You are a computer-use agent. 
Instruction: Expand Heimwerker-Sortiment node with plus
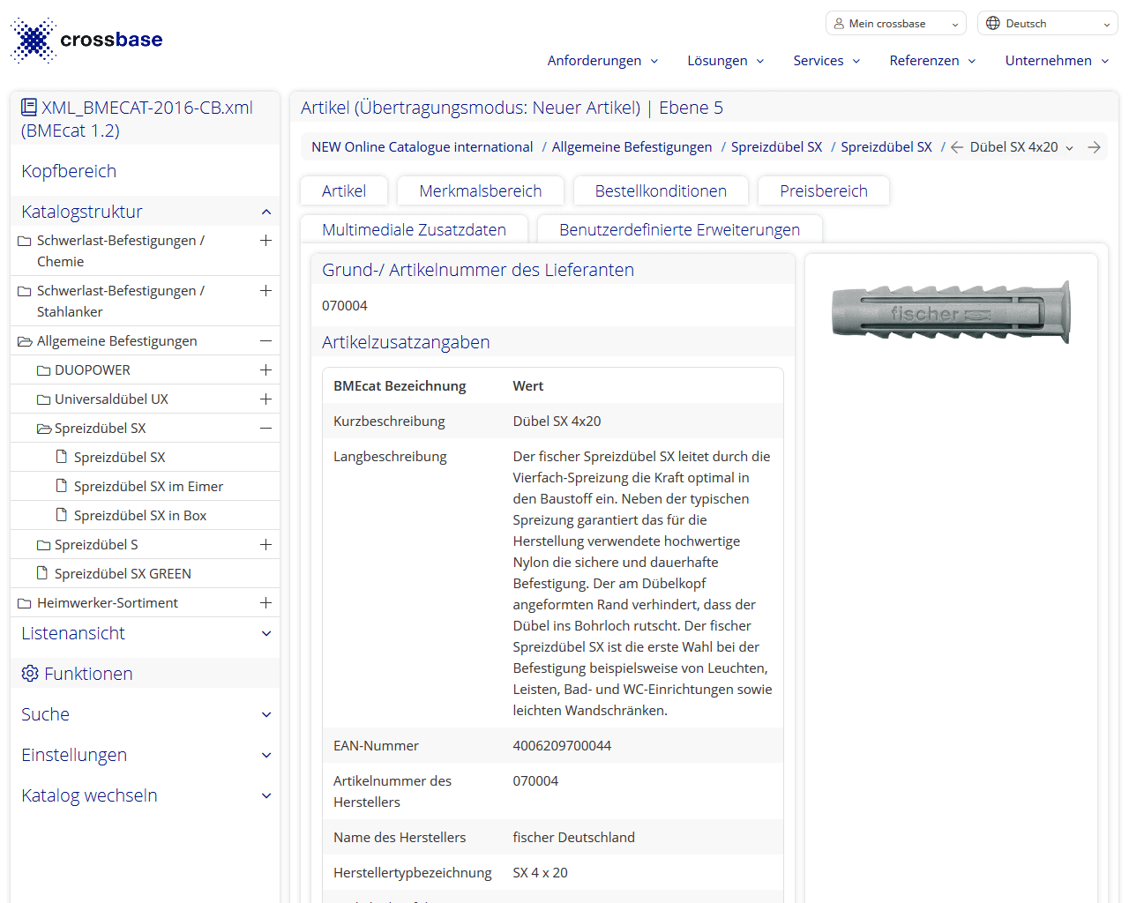pos(265,602)
